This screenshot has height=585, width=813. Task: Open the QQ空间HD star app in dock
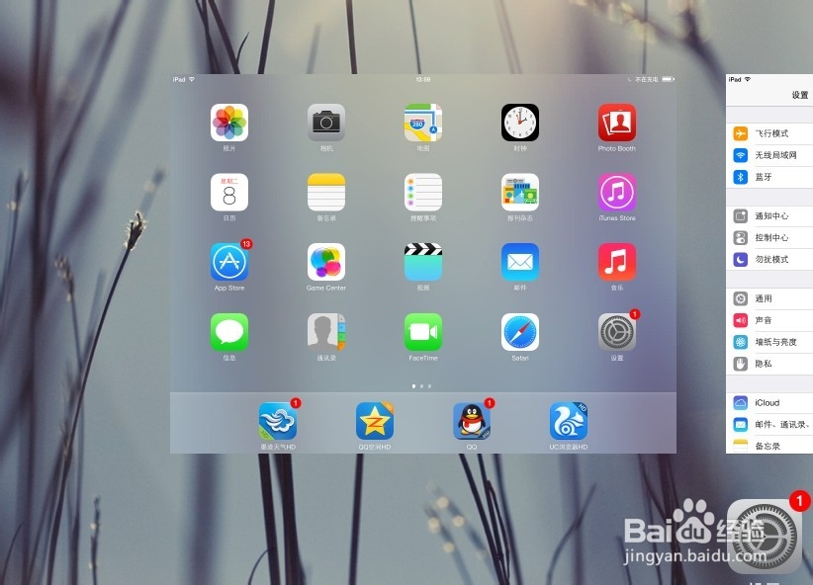pos(375,421)
